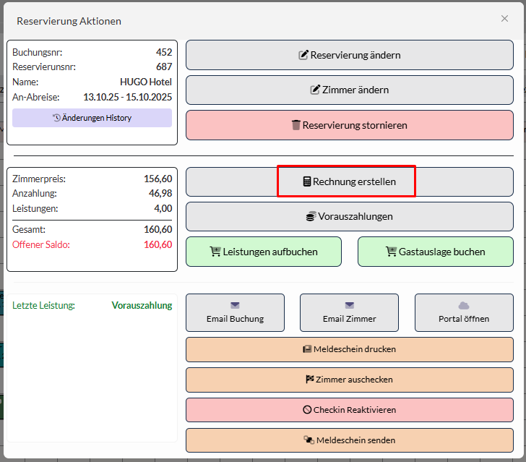Viewport: 526px width, 462px height.
Task: Click the cloud icon above Portal öffnen
Action: coord(464,306)
